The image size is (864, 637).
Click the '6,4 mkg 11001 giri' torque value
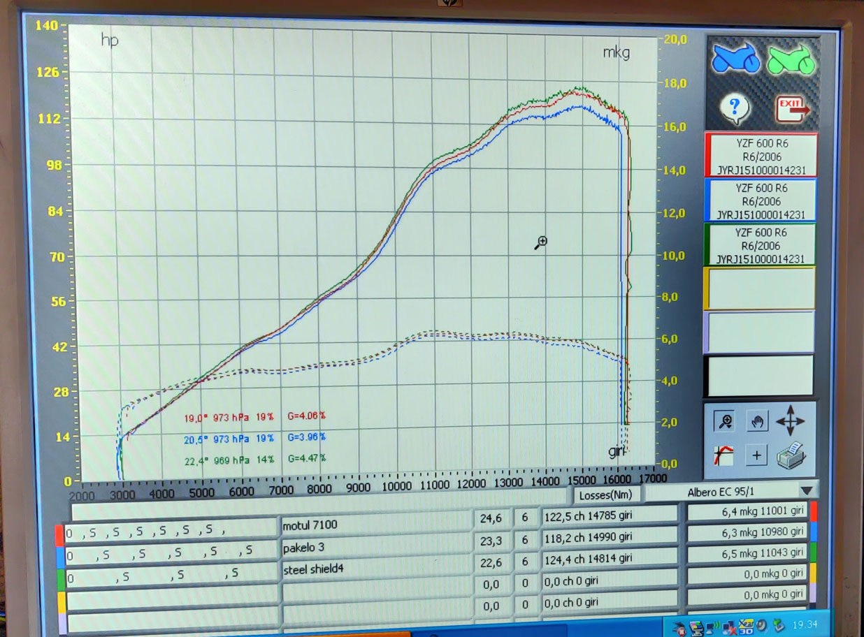pyautogui.click(x=747, y=511)
